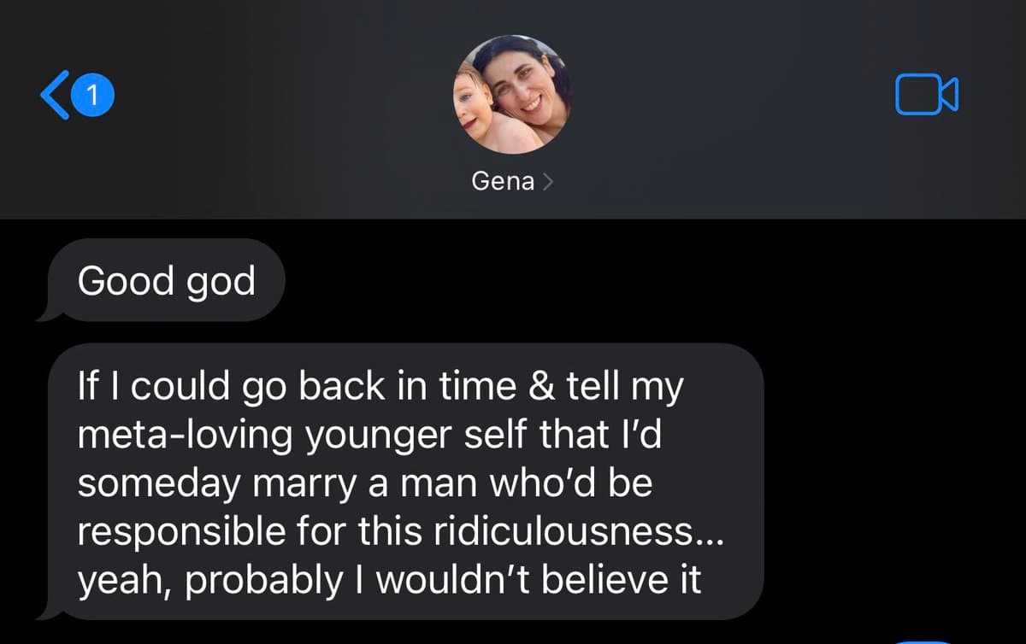Start a video call with Gena
Screen dimensions: 1026x644
[x=927, y=94]
